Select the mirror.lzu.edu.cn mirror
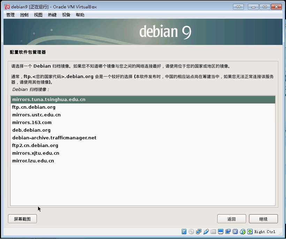 143,161
